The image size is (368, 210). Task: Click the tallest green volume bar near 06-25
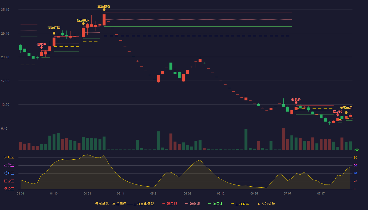pos(246,139)
